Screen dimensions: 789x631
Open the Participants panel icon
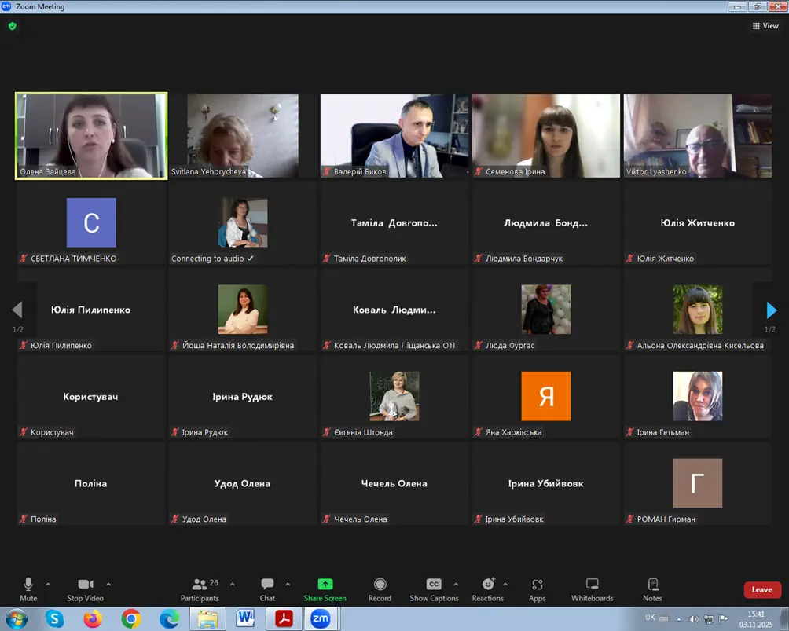click(x=199, y=585)
